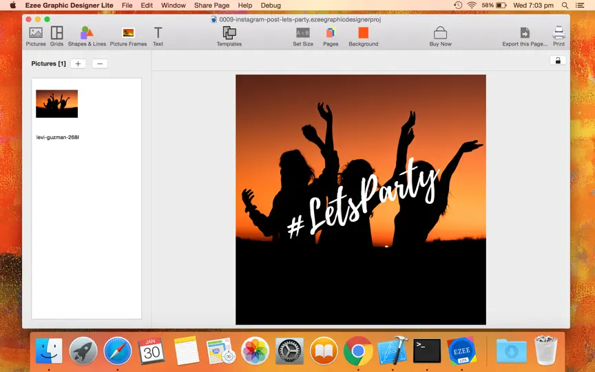Toggle the canvas lock button
Viewport: 595px width, 372px height.
tap(558, 61)
